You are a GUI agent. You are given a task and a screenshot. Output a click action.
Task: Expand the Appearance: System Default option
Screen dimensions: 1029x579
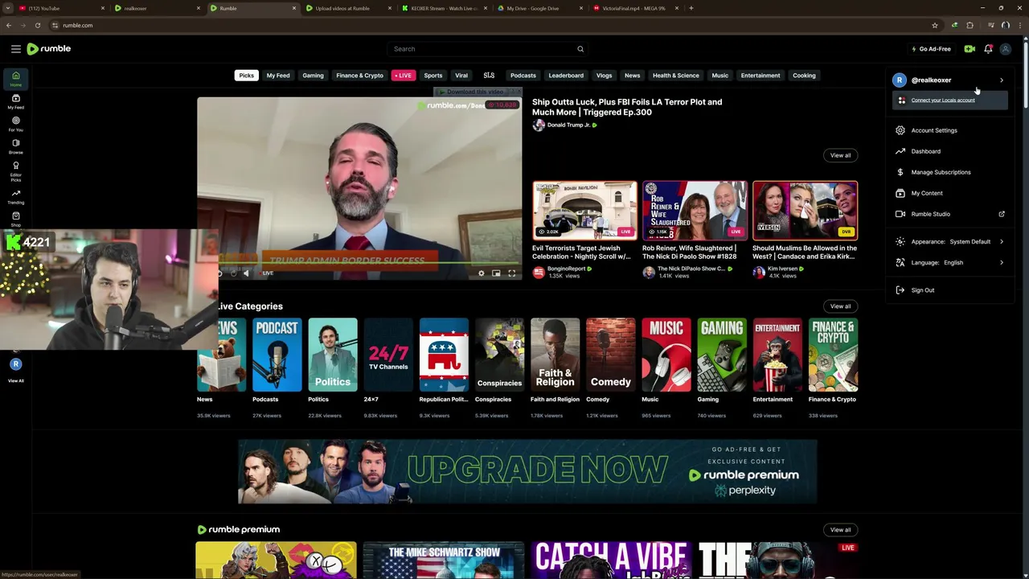[x=949, y=242]
